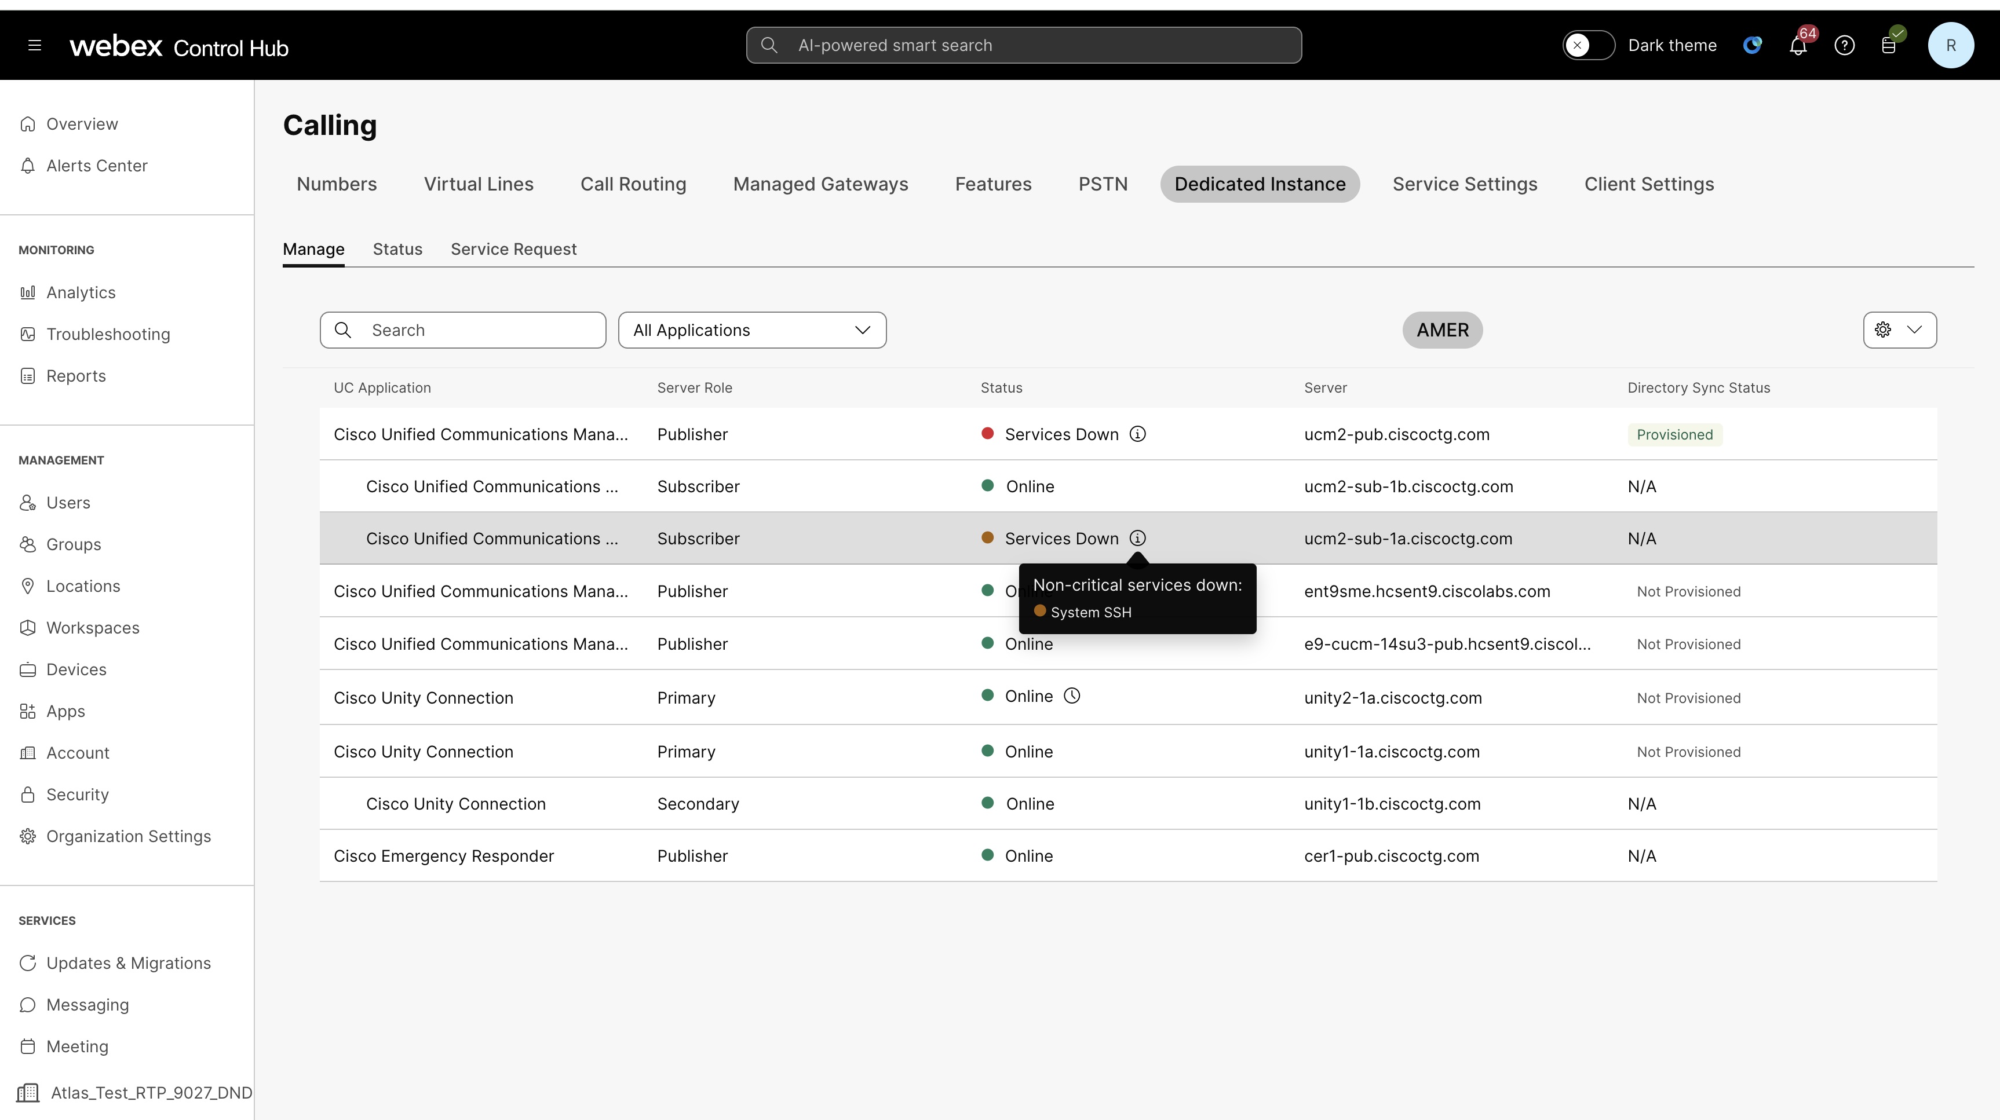2000x1120 pixels.
Task: Open Updates & Migrations
Action: pyautogui.click(x=128, y=963)
